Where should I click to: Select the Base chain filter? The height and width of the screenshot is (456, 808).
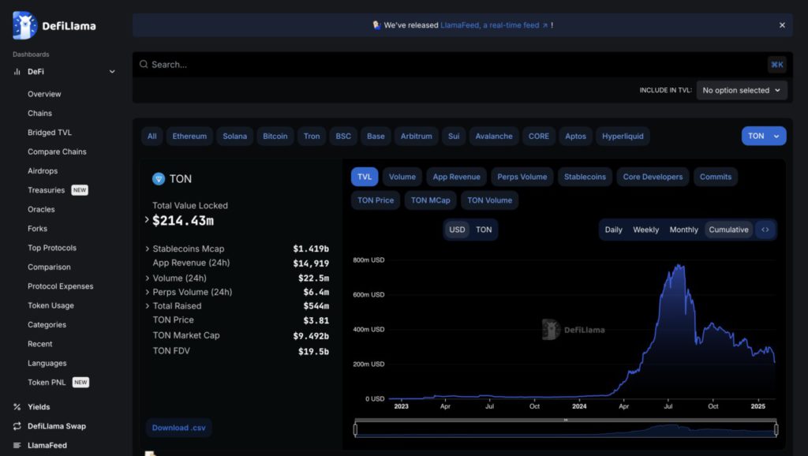[376, 136]
